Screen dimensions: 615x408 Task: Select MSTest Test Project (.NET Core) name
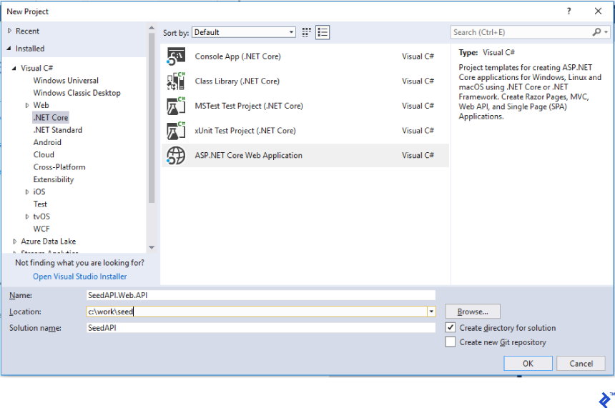click(x=249, y=106)
